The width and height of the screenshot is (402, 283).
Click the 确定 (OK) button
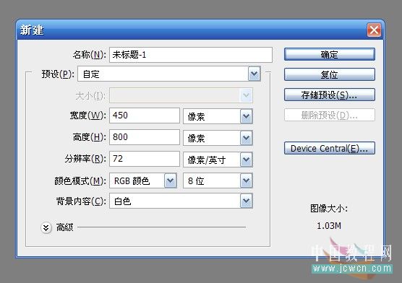pos(330,54)
